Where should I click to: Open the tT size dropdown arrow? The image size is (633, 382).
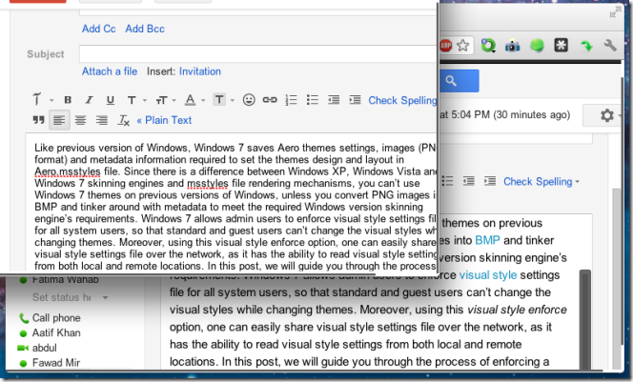174,100
